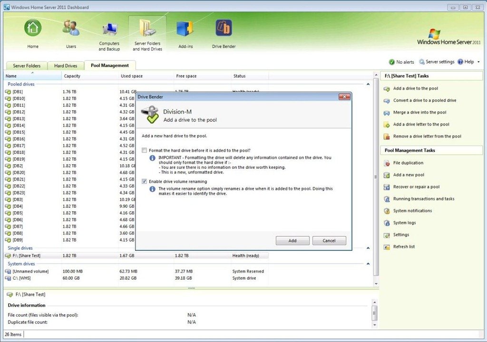Switch to the Server Folders tab
Viewport: 487px width, 342px height.
pyautogui.click(x=27, y=66)
